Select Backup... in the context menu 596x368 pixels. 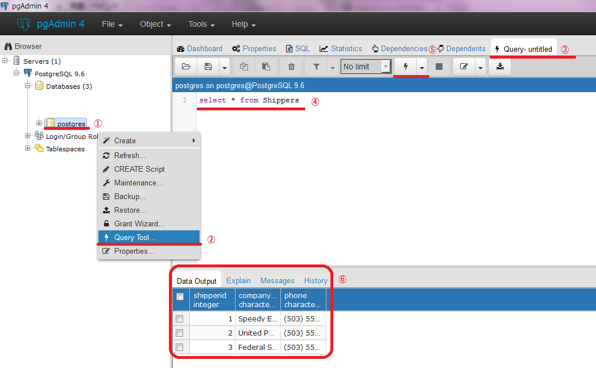130,196
